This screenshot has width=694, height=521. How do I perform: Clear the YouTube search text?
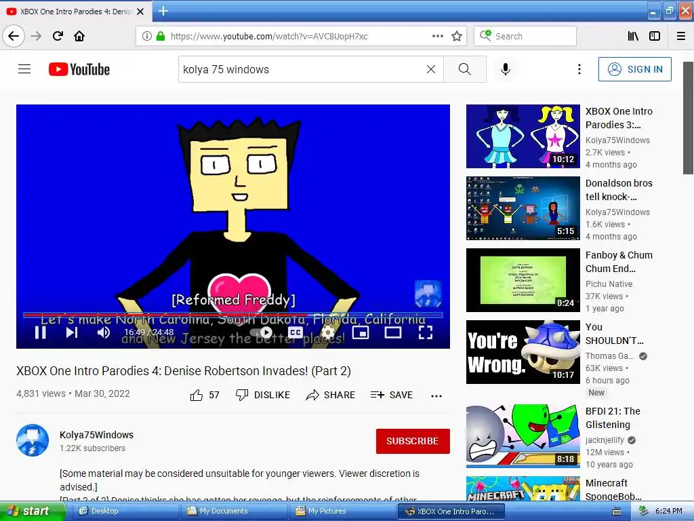(x=430, y=69)
